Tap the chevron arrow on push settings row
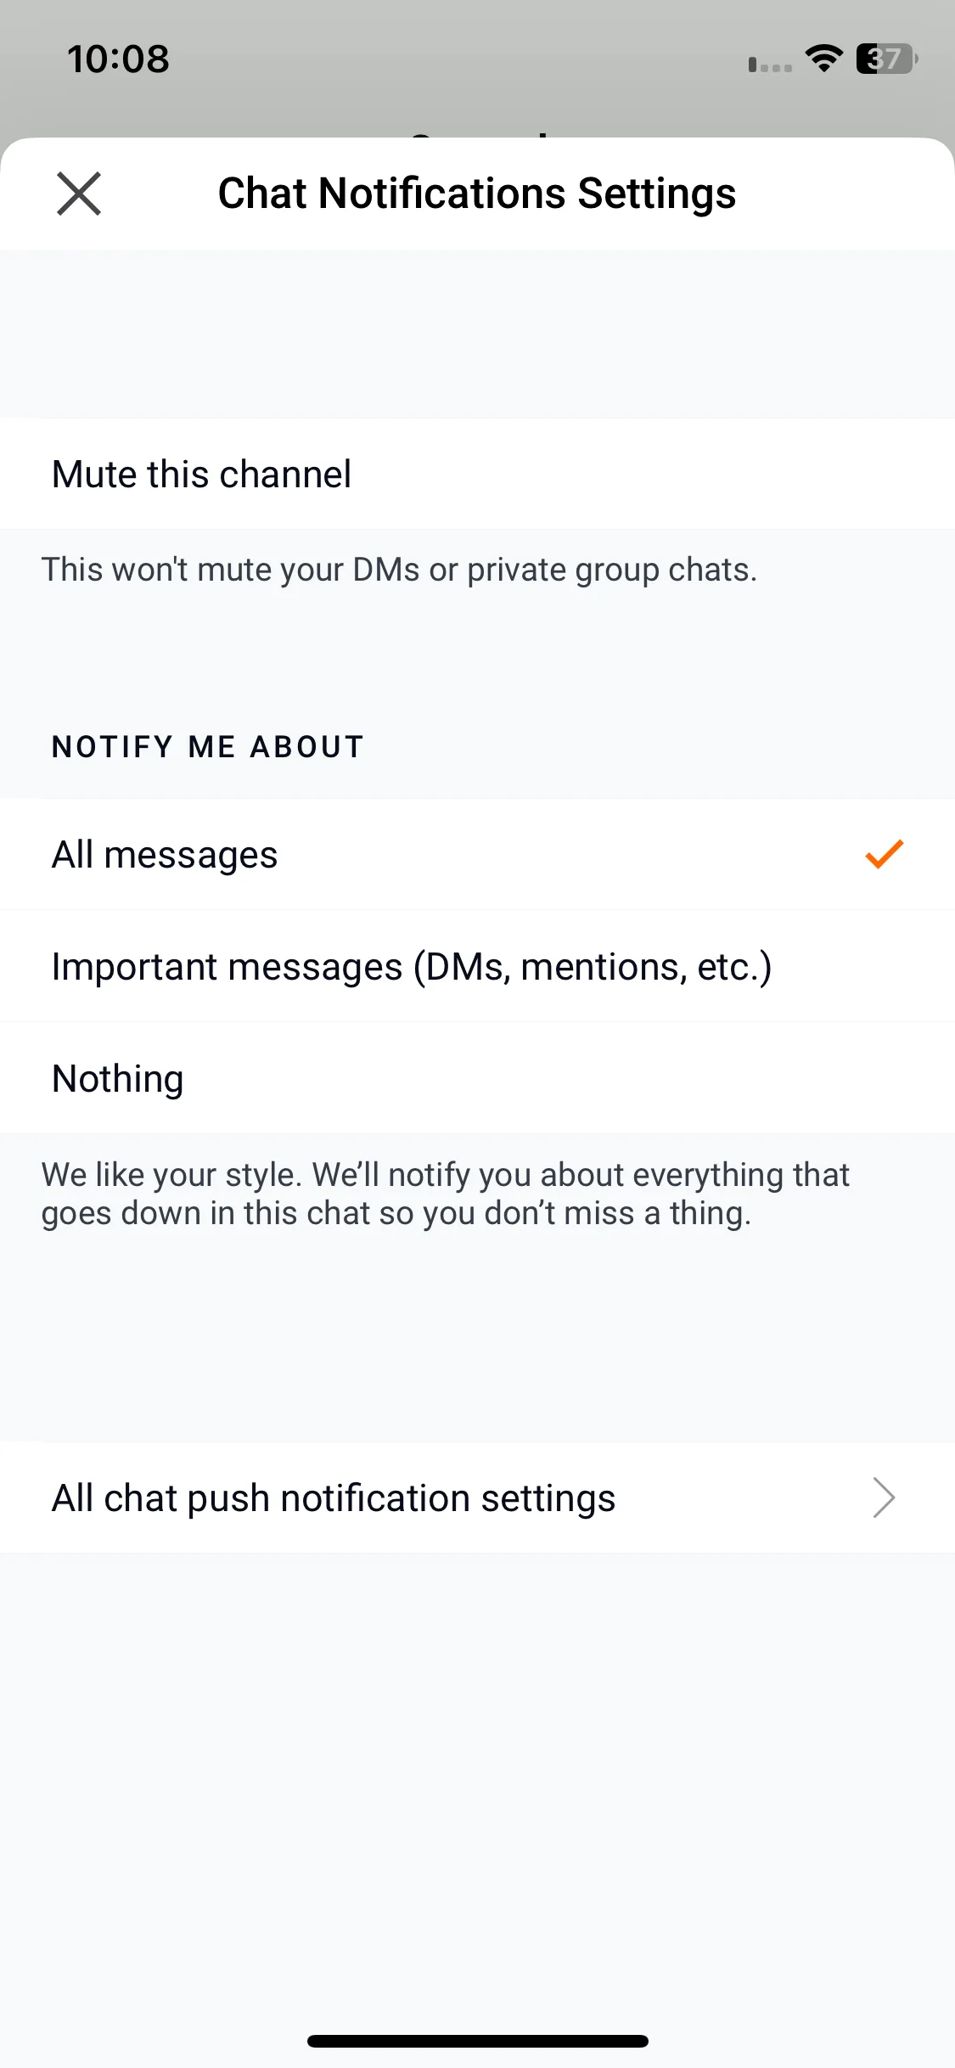This screenshot has width=955, height=2068. pos(884,1498)
